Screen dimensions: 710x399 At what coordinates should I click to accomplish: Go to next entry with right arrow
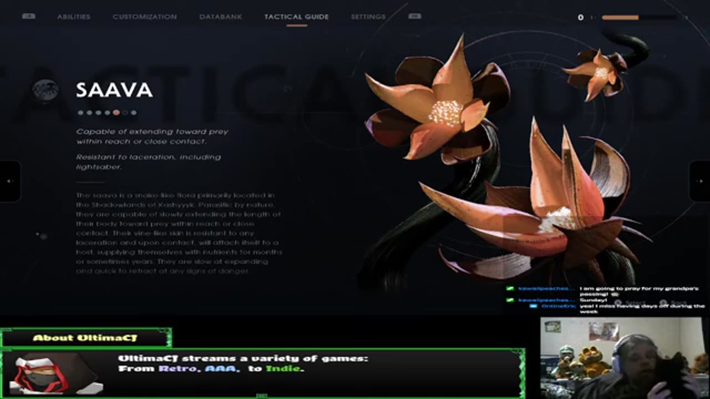pos(700,181)
